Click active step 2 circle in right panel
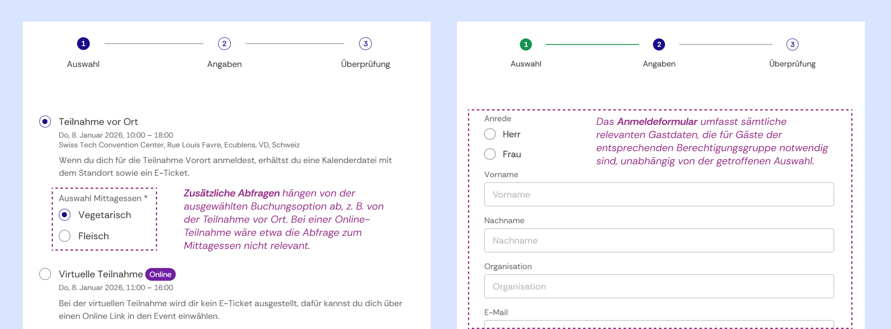The height and width of the screenshot is (329, 891). tap(659, 44)
